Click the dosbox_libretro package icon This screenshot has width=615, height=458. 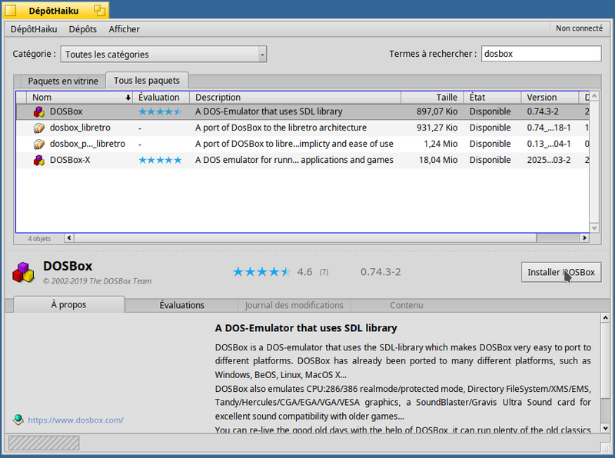click(38, 128)
